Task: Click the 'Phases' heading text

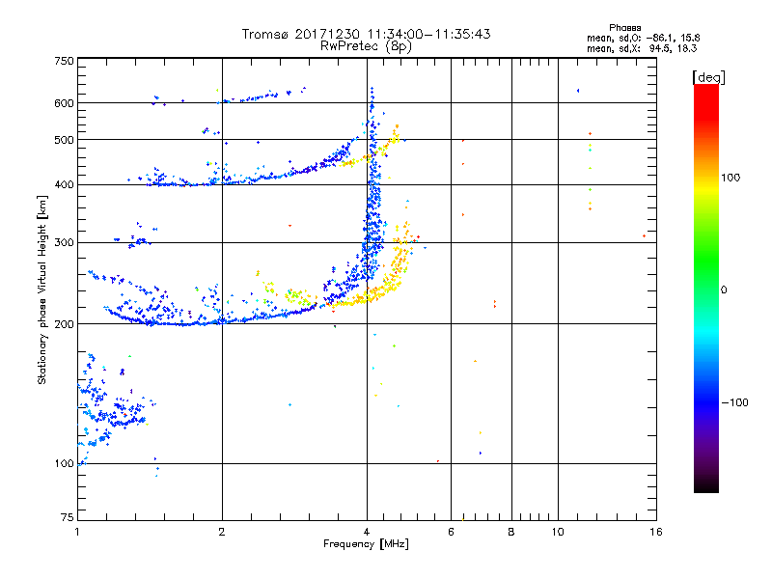Action: pyautogui.click(x=624, y=28)
